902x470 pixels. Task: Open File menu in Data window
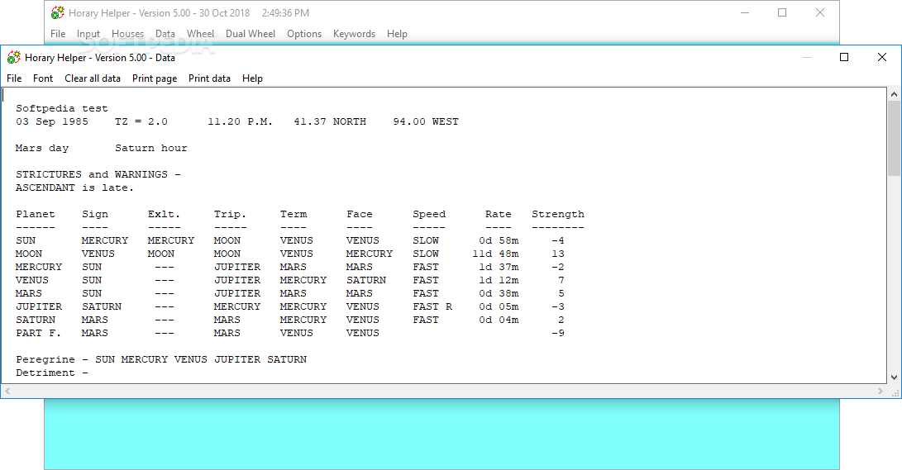click(14, 78)
